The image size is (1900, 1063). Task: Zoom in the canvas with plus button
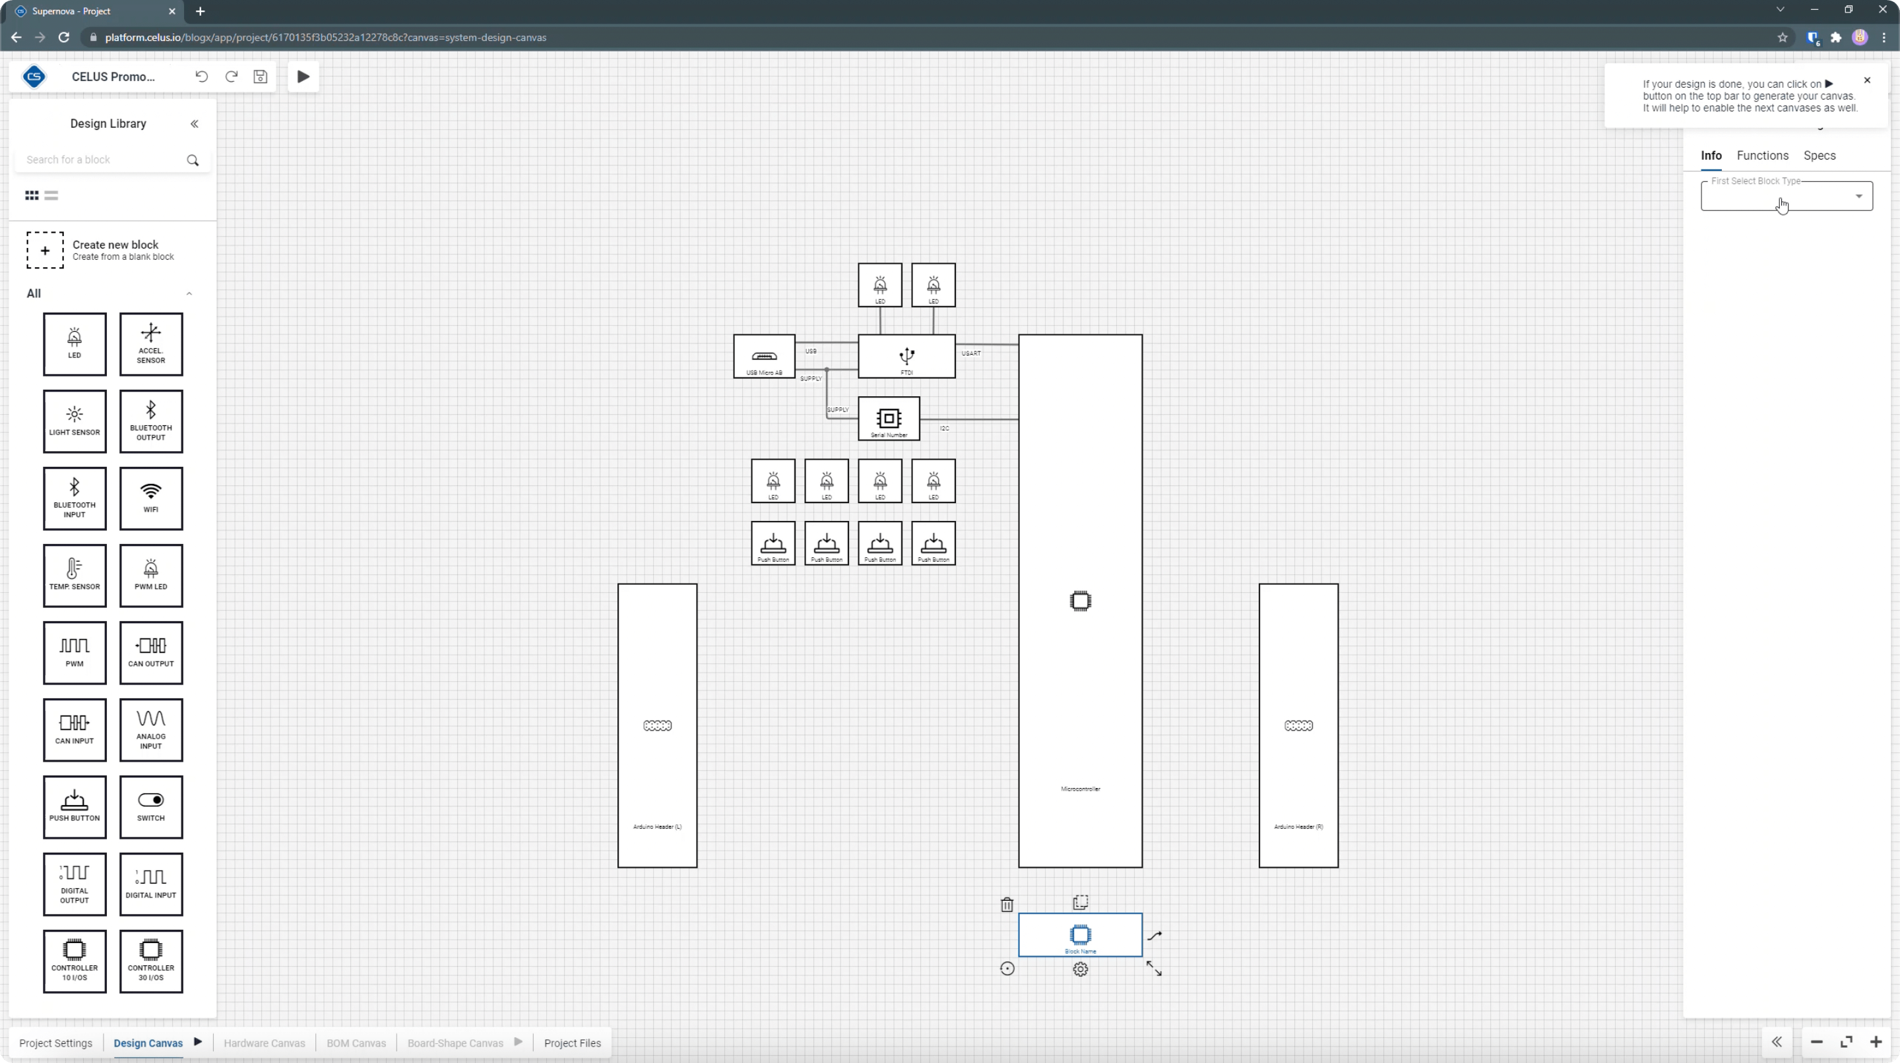(1876, 1043)
